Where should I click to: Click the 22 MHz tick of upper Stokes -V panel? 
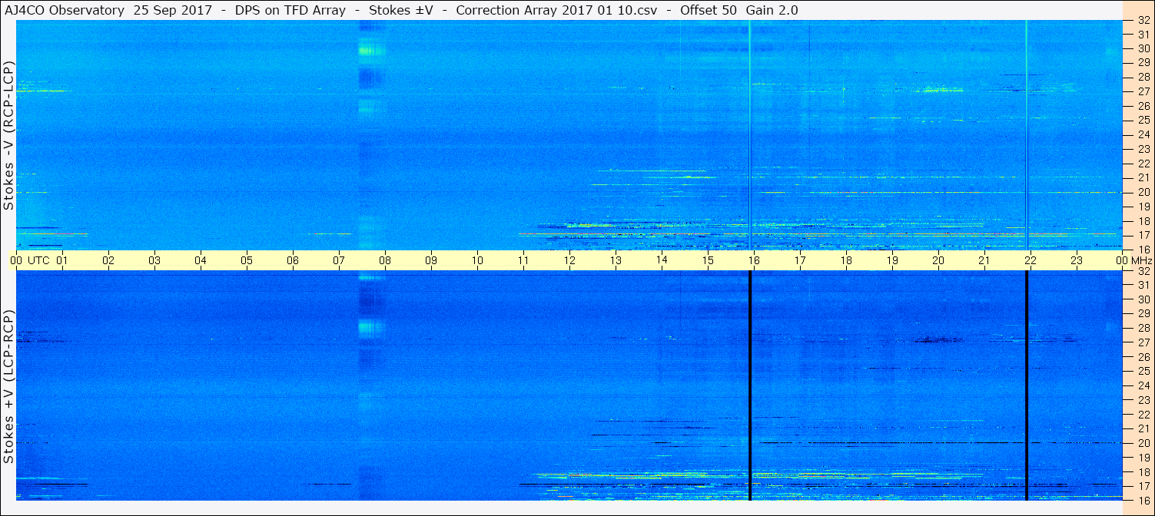tap(1143, 164)
